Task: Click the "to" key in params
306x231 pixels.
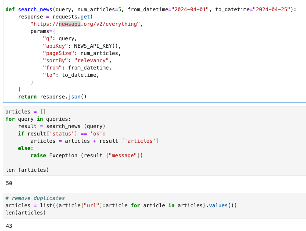Action: point(49,75)
